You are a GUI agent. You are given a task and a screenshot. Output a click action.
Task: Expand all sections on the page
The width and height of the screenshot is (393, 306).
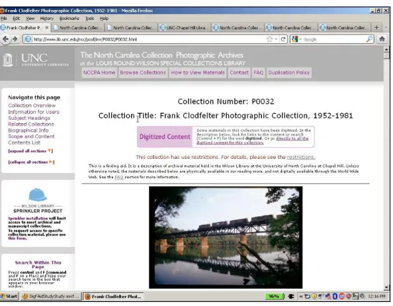click(x=30, y=151)
